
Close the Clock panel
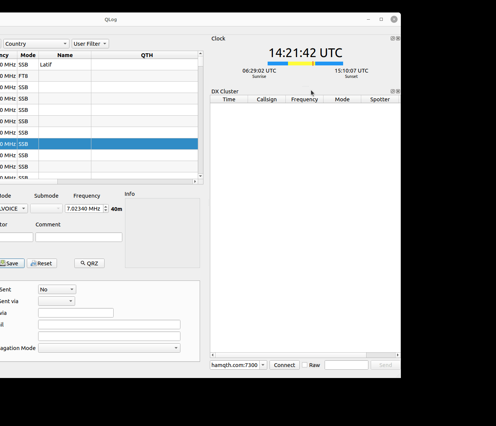(398, 39)
